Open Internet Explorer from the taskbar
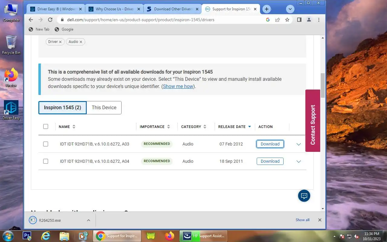This screenshot has width=387, height=242. click(x=46, y=236)
